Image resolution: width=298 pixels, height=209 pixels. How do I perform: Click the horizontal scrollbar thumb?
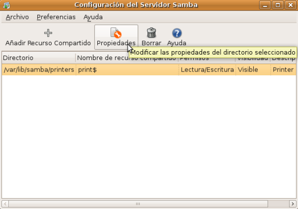pos(139,204)
